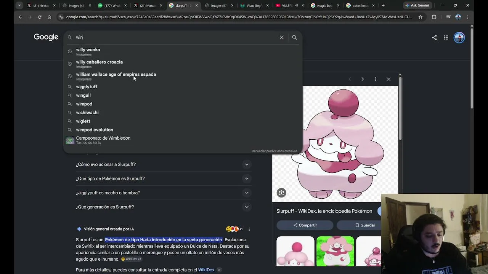Viewport: 488px width, 274px height.
Task: Click the image preview panel scrollbar
Action: (x=400, y=108)
